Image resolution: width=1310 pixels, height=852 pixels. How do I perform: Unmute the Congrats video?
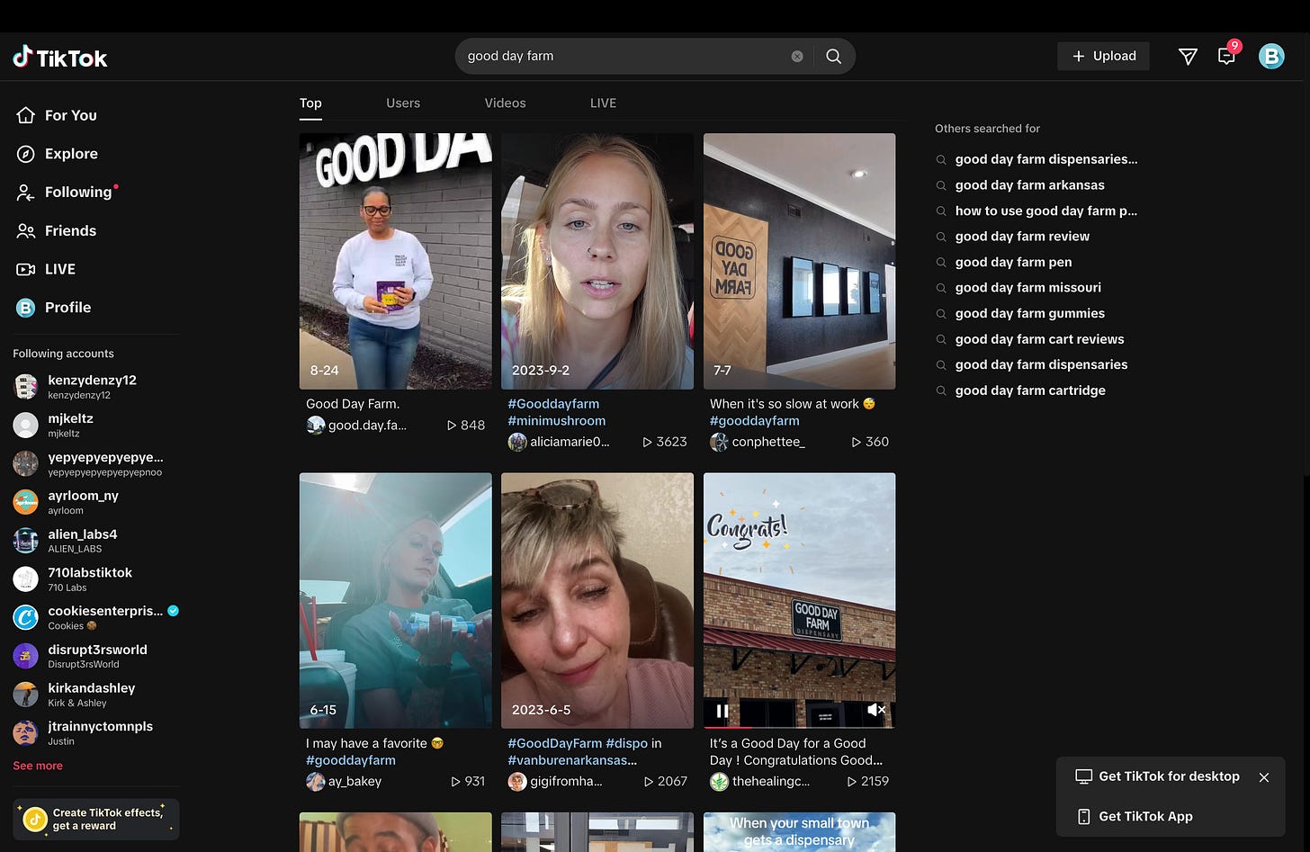click(x=875, y=710)
